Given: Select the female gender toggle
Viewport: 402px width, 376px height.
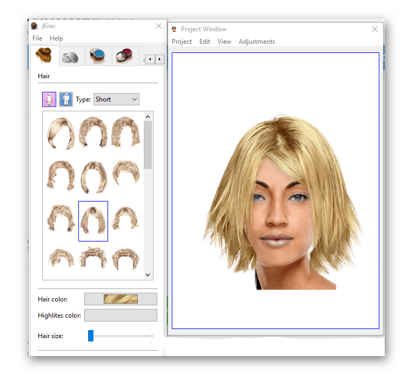Looking at the screenshot, I should tap(49, 99).
